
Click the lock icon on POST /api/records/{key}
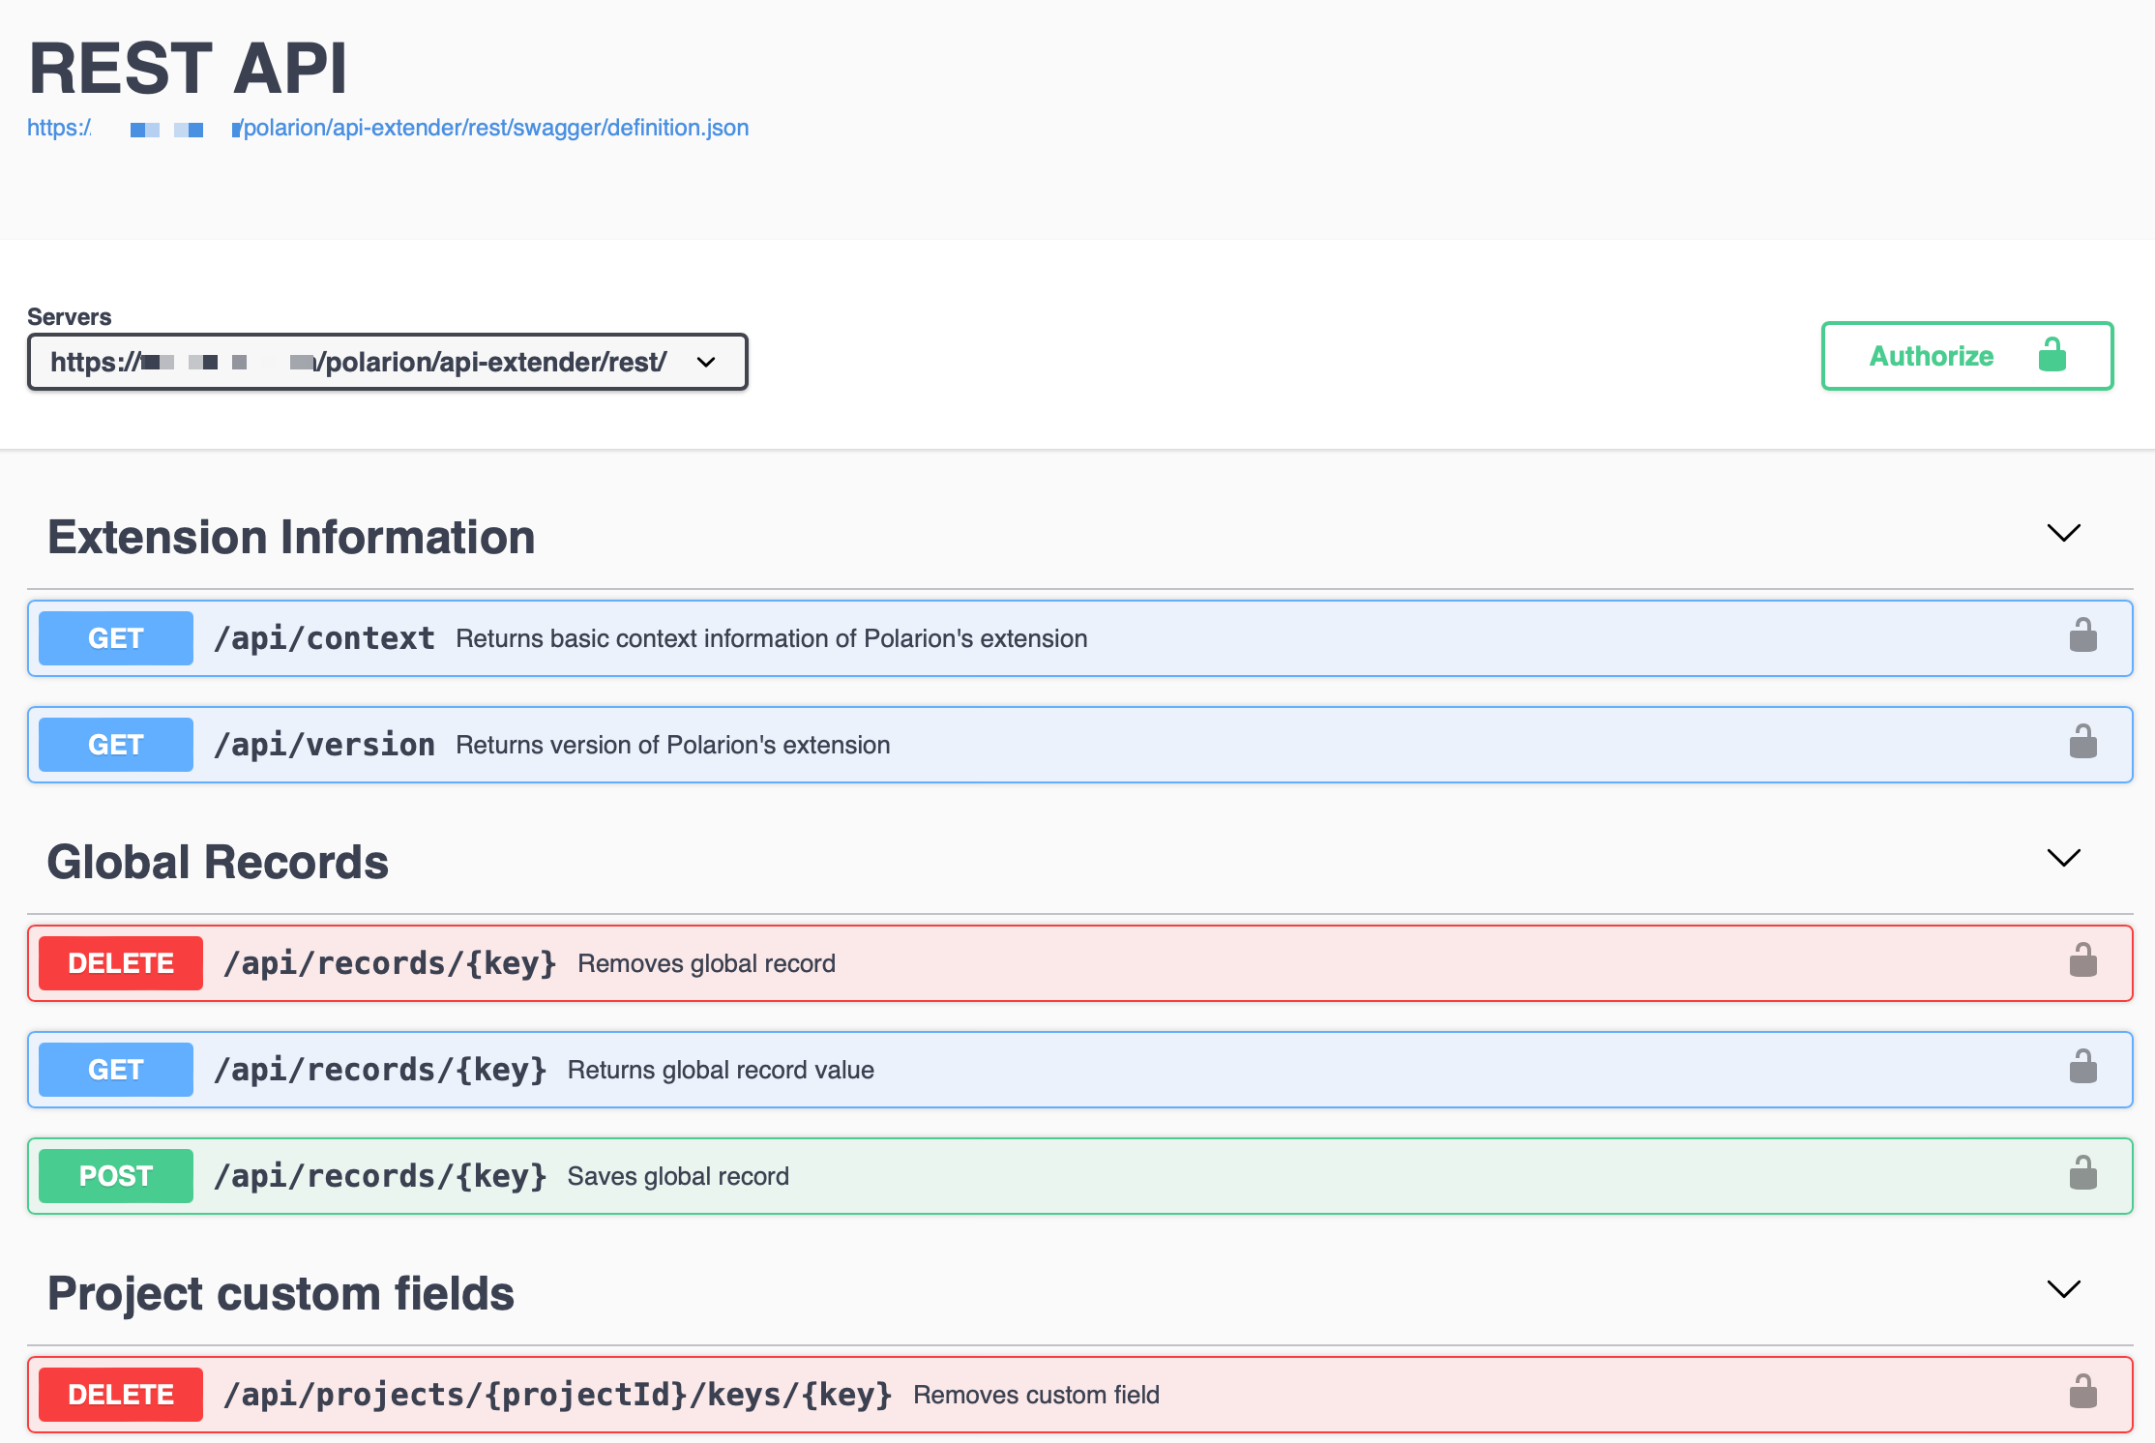(x=2083, y=1174)
